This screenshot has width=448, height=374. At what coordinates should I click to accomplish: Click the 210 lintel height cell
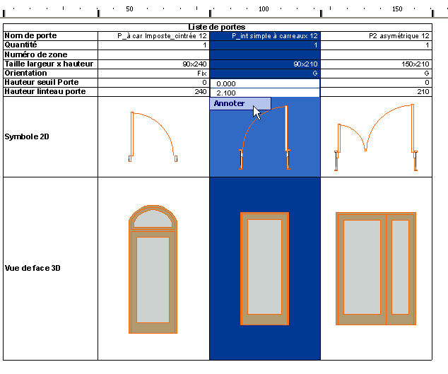pos(377,91)
